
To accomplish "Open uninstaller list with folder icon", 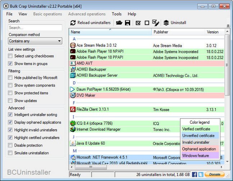I will click(119, 23).
